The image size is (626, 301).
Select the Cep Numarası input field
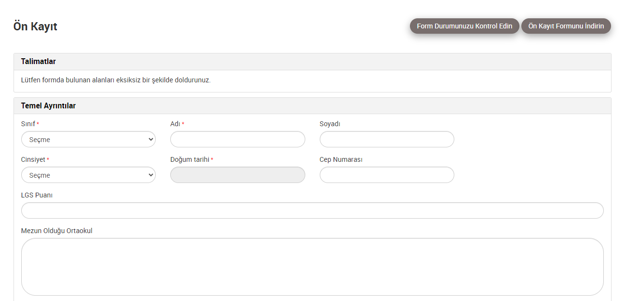387,175
